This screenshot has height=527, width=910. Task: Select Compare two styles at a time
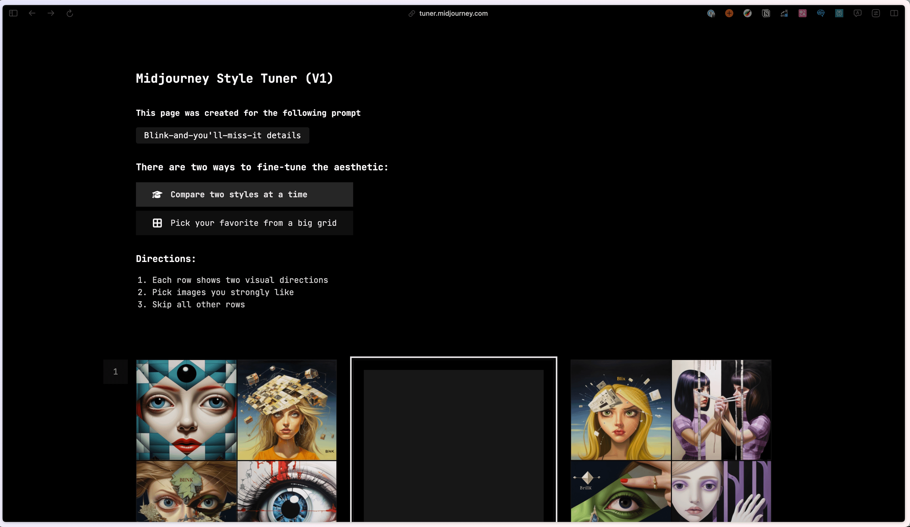tap(245, 194)
